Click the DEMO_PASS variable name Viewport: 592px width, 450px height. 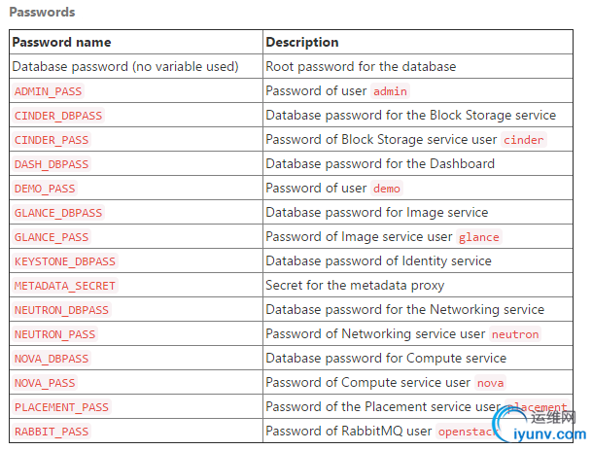click(45, 189)
